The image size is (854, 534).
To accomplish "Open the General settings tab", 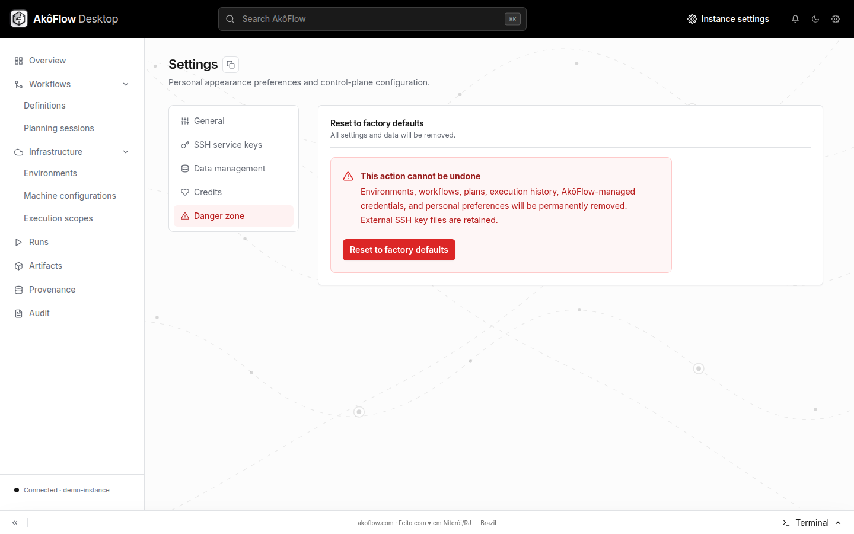I will 234,121.
